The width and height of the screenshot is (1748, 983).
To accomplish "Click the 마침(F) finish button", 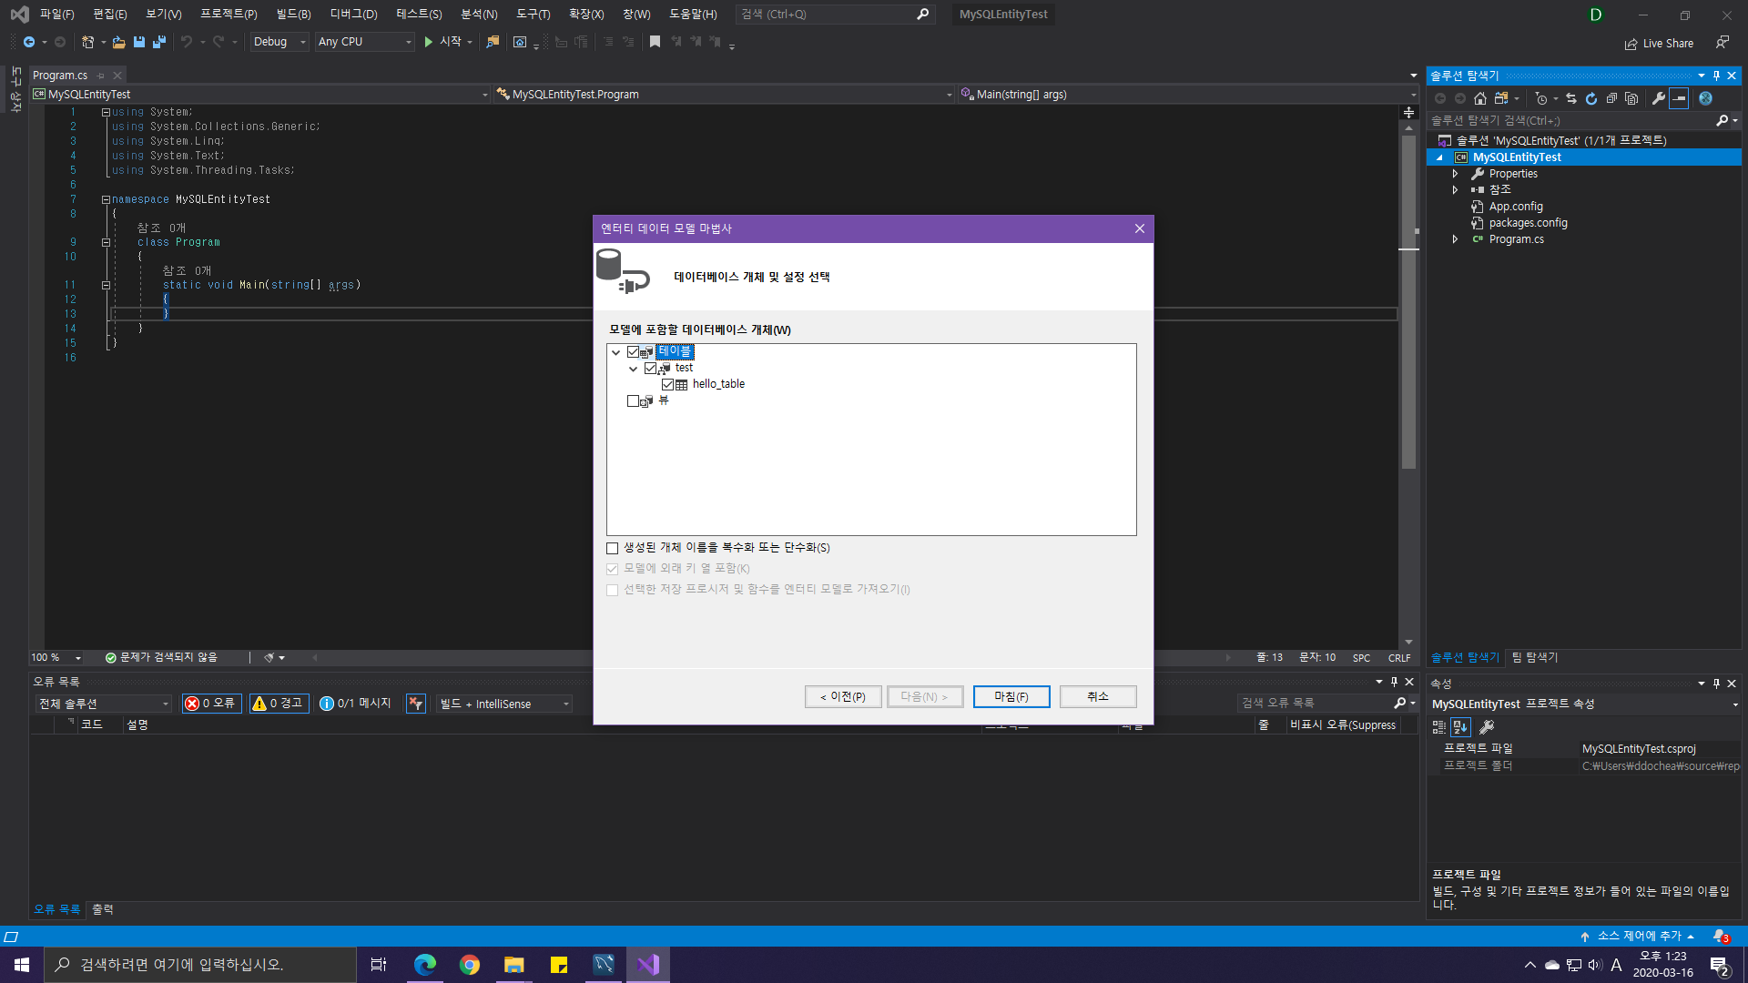I will click(1011, 696).
